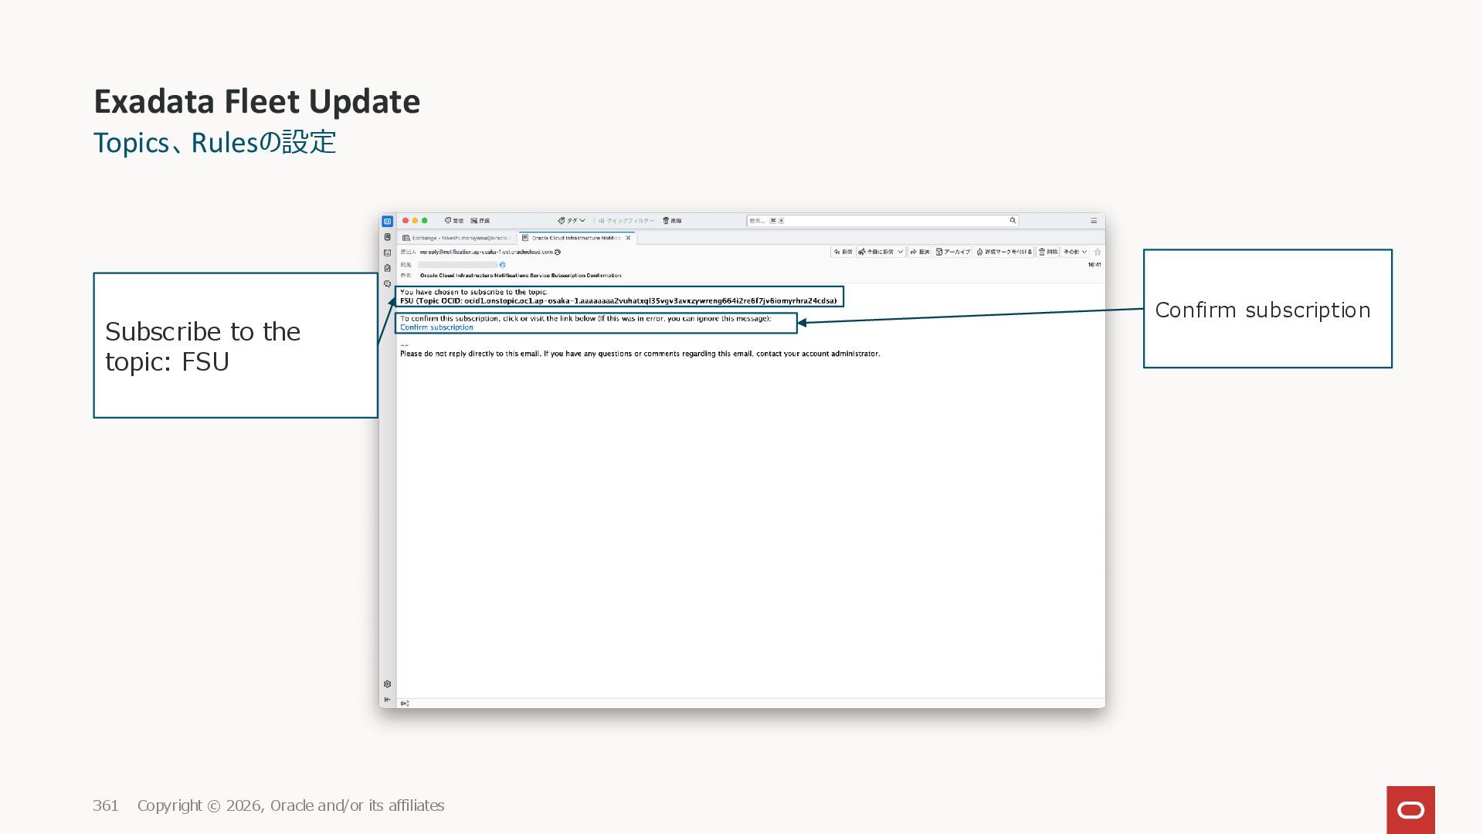Click the Confirm subscription link
This screenshot has height=834, width=1483.
436,327
